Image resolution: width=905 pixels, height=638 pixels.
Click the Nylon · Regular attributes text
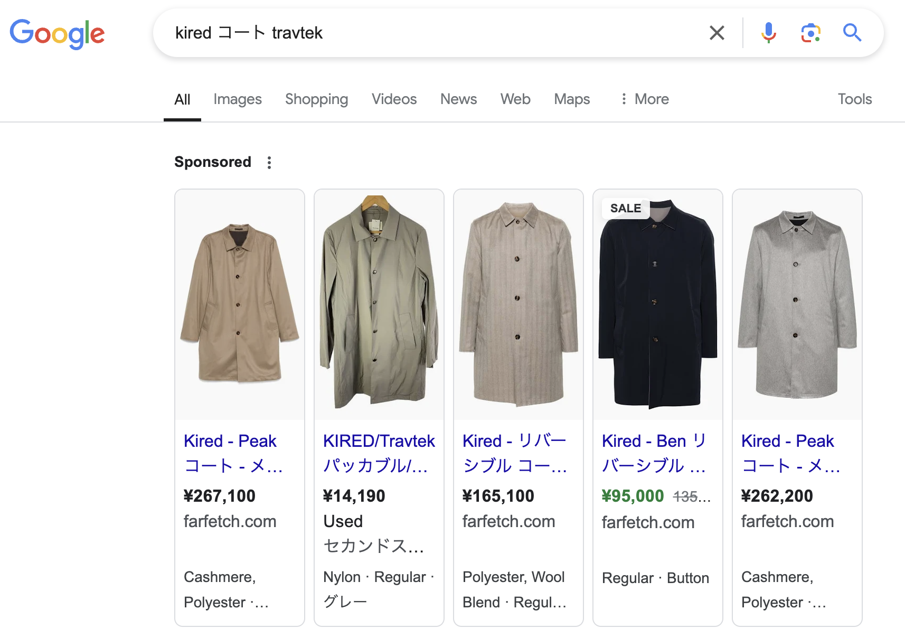(379, 589)
